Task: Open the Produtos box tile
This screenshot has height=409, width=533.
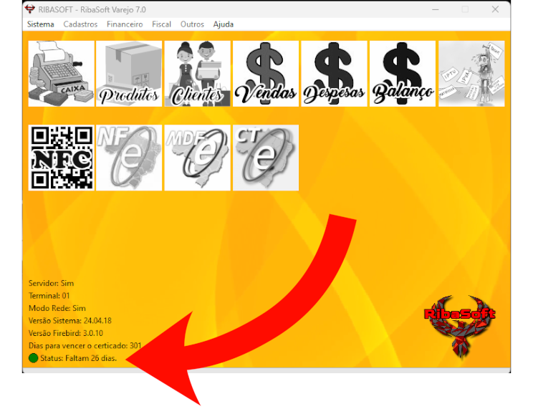Action: coord(129,74)
